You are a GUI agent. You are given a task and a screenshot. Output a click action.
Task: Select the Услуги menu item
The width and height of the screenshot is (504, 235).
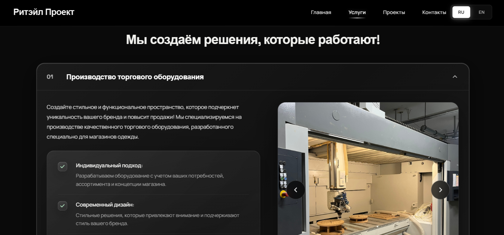click(x=357, y=12)
